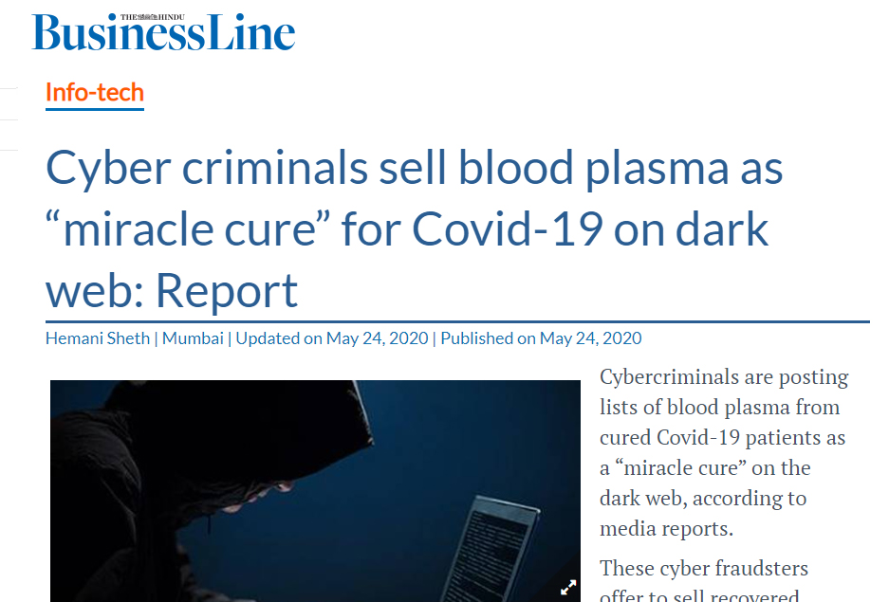Open the hooded hacker article photo
Viewport: 889px width, 602px height.
pyautogui.click(x=315, y=491)
